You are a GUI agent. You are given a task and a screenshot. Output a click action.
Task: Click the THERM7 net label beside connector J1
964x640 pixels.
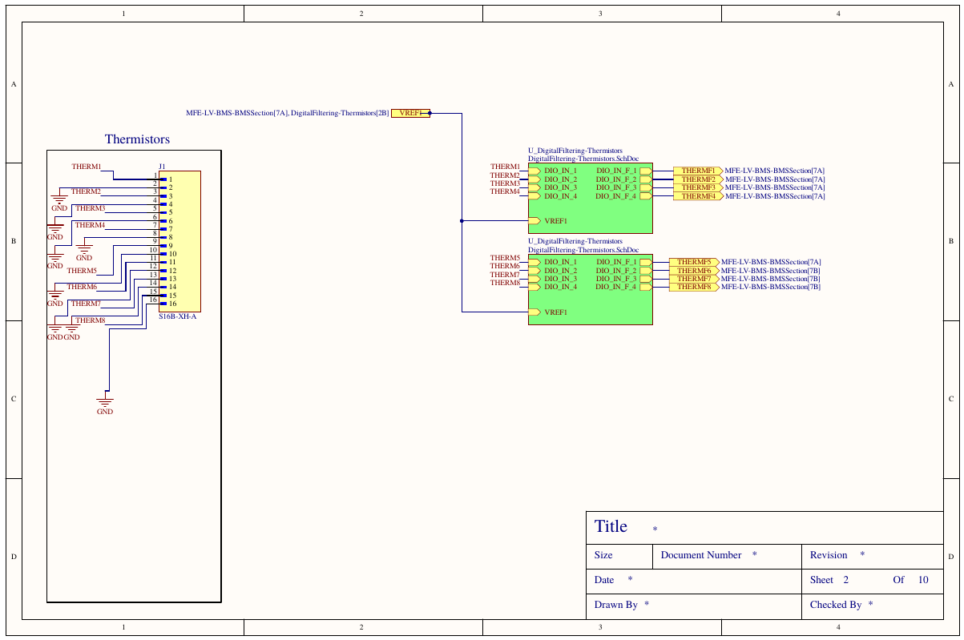pyautogui.click(x=86, y=304)
